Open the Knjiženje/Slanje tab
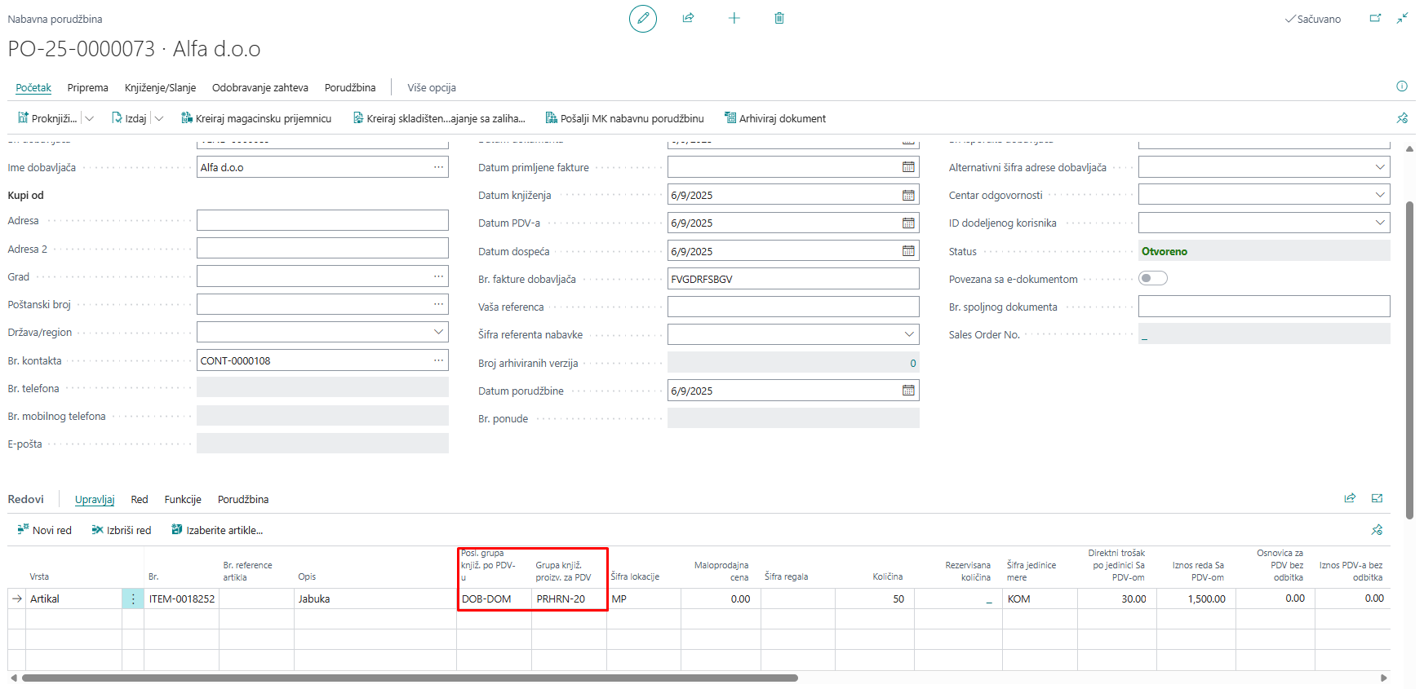The image size is (1424, 689). 160,87
